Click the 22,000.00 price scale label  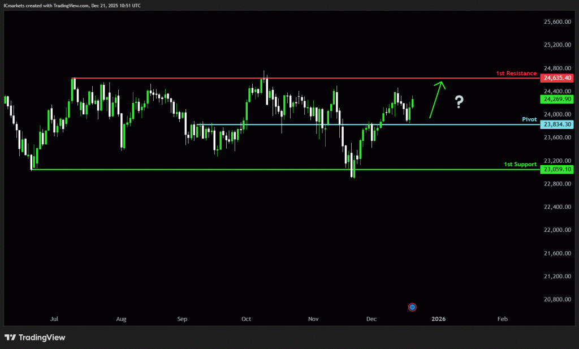pos(556,230)
